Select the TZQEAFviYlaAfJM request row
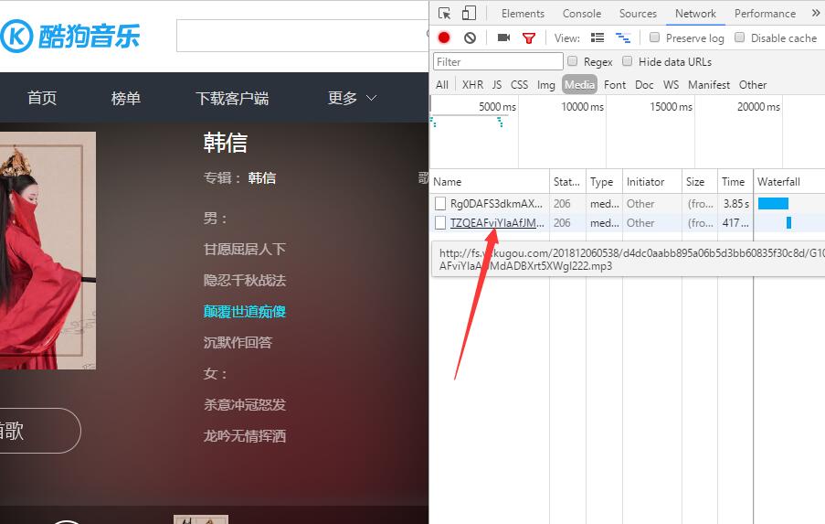The height and width of the screenshot is (524, 825). pyautogui.click(x=627, y=223)
